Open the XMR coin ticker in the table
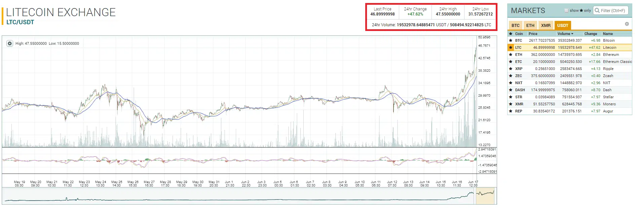This screenshot has height=208, width=635. tap(519, 104)
